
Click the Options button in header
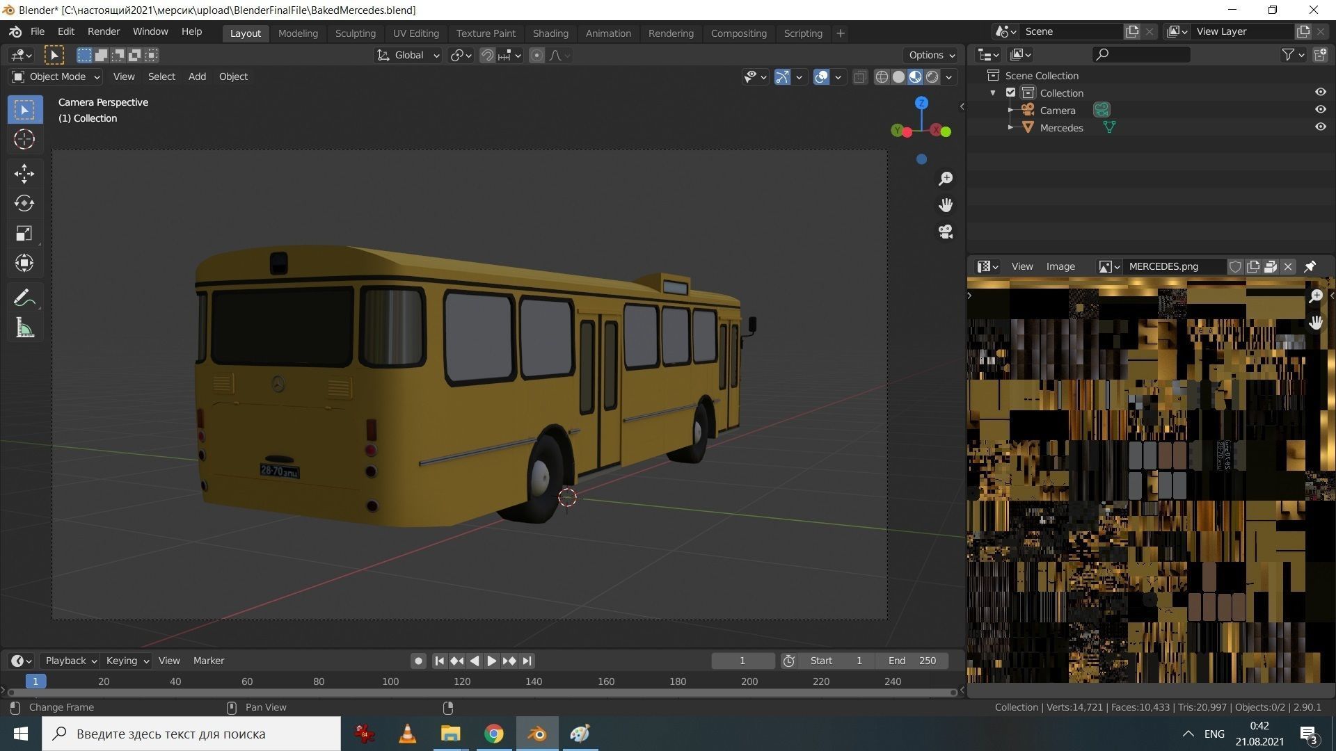click(x=931, y=55)
